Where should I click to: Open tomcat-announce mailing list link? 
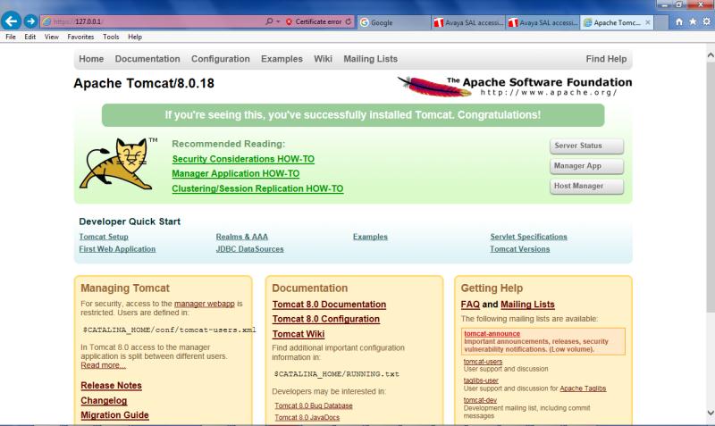click(x=492, y=333)
